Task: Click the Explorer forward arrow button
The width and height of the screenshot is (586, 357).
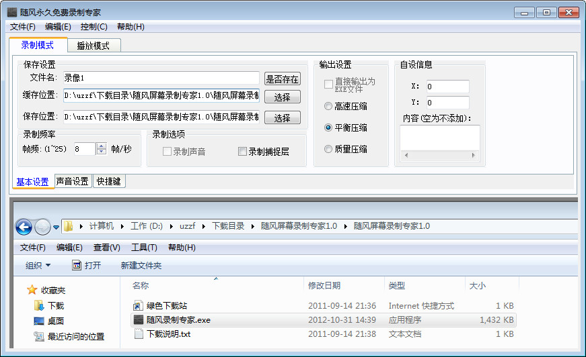Action: (42, 227)
